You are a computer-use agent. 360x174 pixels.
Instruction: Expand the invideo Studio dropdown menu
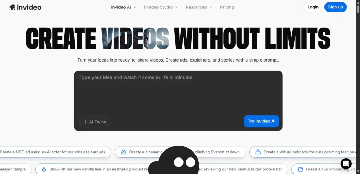point(161,7)
